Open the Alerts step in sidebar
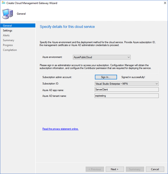Image resolution: width=168 pixels, height=174 pixels. (x=6, y=35)
